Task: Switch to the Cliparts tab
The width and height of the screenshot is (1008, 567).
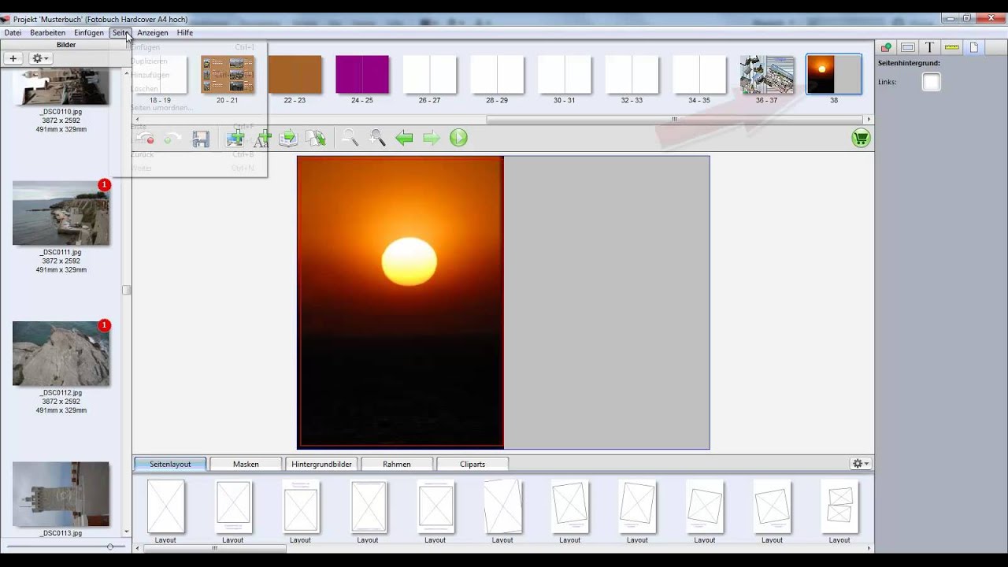Action: point(472,464)
